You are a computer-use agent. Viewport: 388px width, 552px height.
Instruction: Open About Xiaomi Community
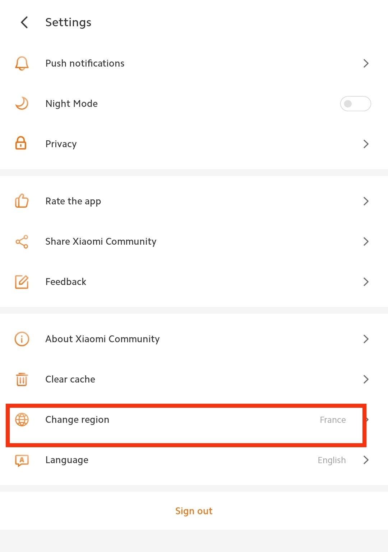102,339
